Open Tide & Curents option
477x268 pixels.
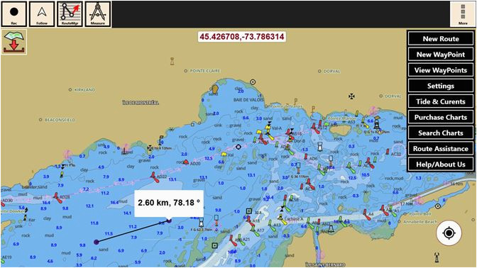tap(441, 101)
